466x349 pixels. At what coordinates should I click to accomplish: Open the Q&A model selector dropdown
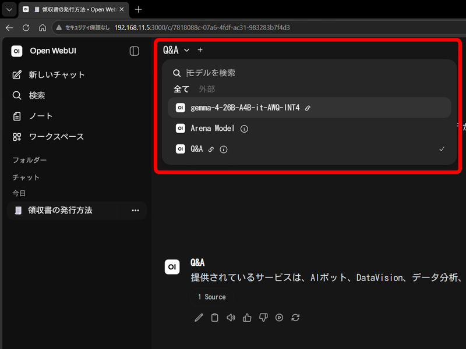[x=176, y=50]
